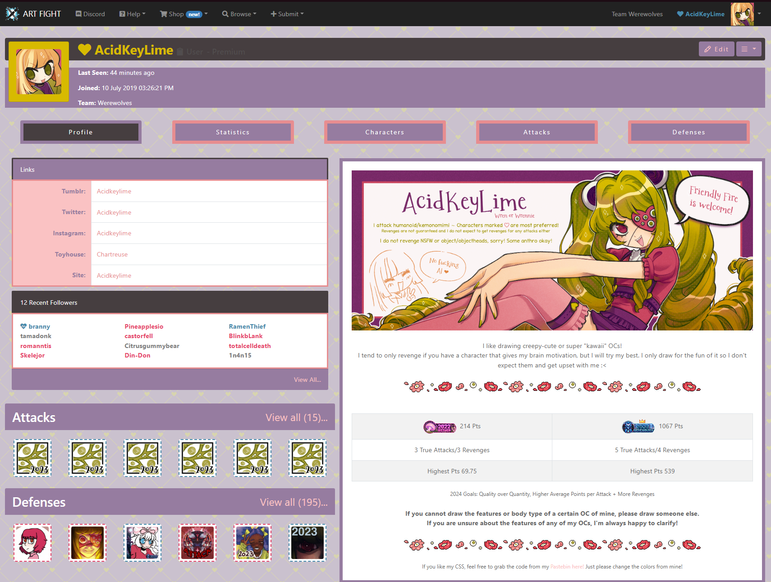Visit the Toyhouse link labeled Chartreuse
Image resolution: width=771 pixels, height=582 pixels.
(x=112, y=254)
